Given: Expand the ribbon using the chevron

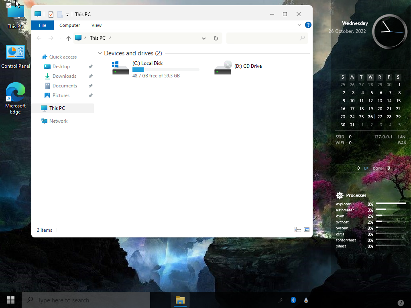Looking at the screenshot, I should pyautogui.click(x=299, y=25).
